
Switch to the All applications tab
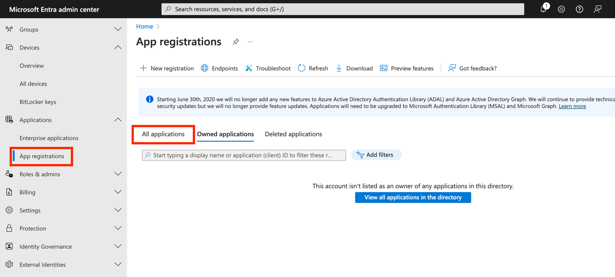(x=163, y=134)
